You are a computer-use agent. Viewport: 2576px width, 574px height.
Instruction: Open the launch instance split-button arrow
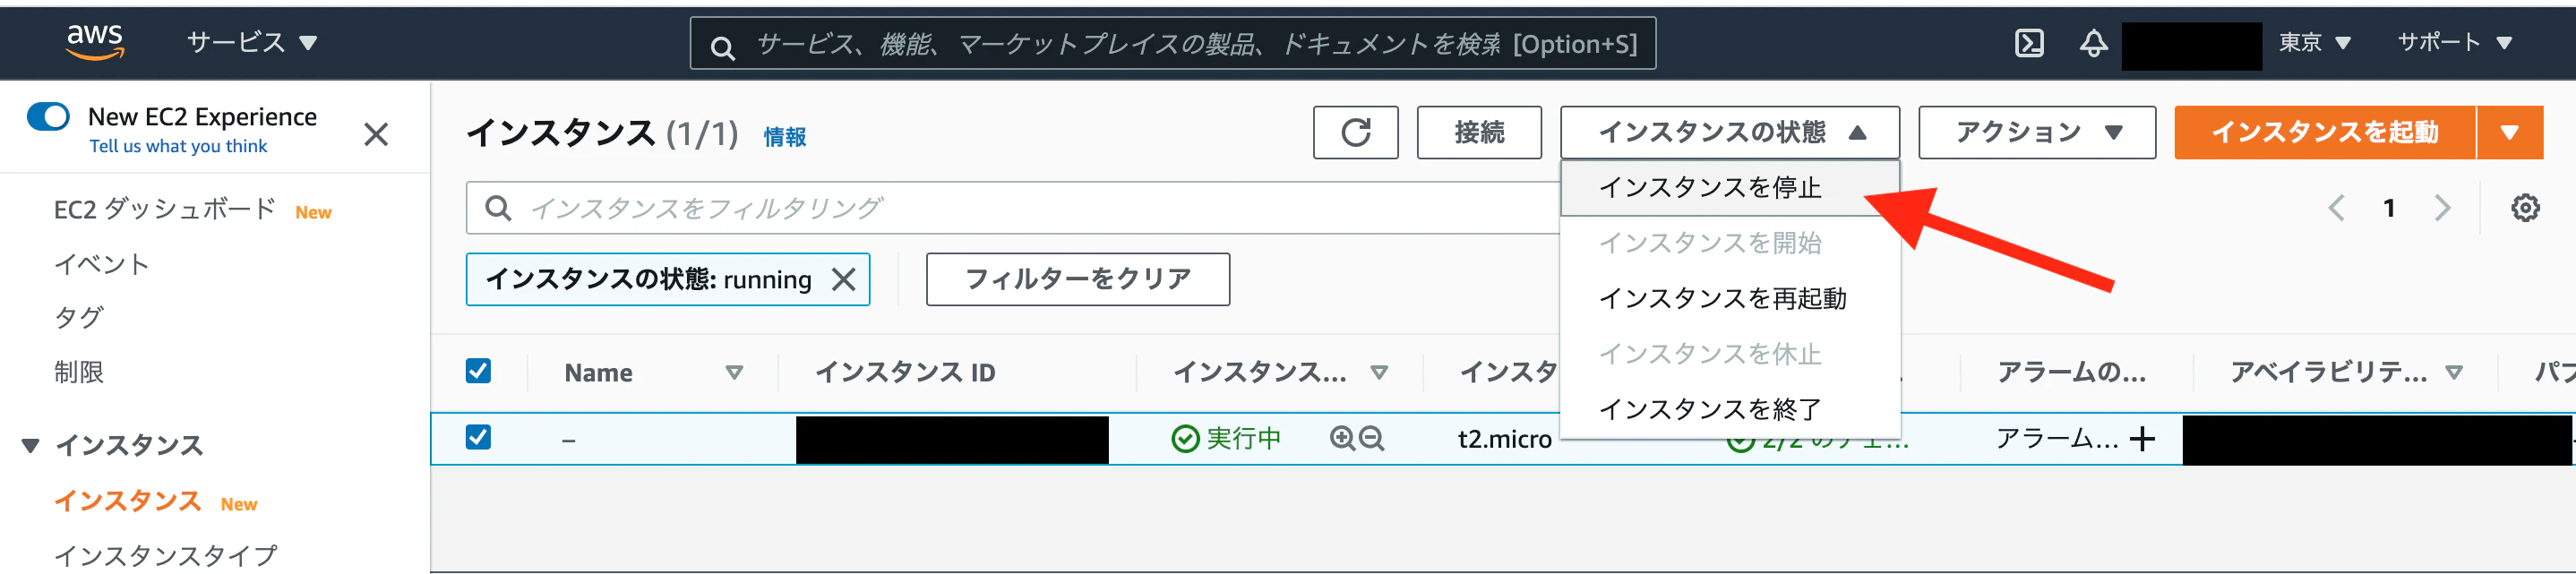2509,132
